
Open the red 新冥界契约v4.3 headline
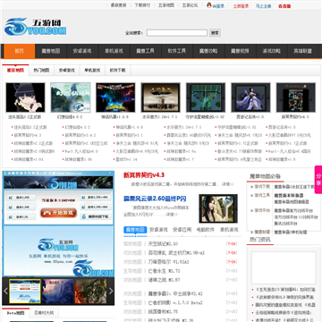tap(144, 175)
